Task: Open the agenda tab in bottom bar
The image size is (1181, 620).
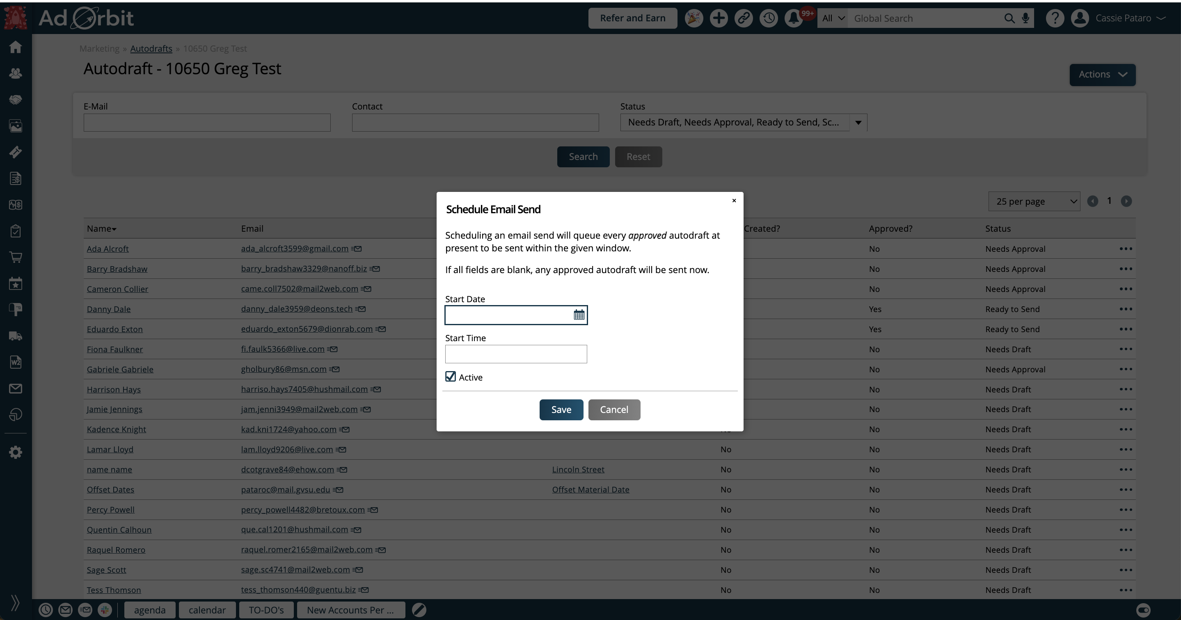Action: [149, 610]
